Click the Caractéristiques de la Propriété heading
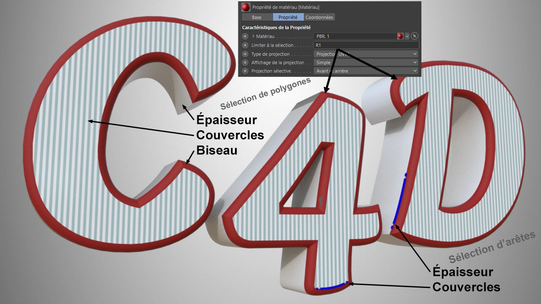541x304 pixels. tap(276, 27)
